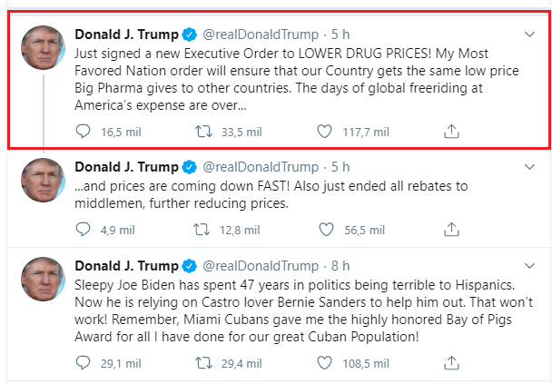The width and height of the screenshot is (552, 384).
Task: Open the 8 h timestamp link
Action: tap(340, 266)
